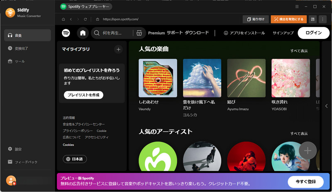This screenshot has width=332, height=192.
Task: Click the plus icon in マイライブラリ
Action: (118, 49)
